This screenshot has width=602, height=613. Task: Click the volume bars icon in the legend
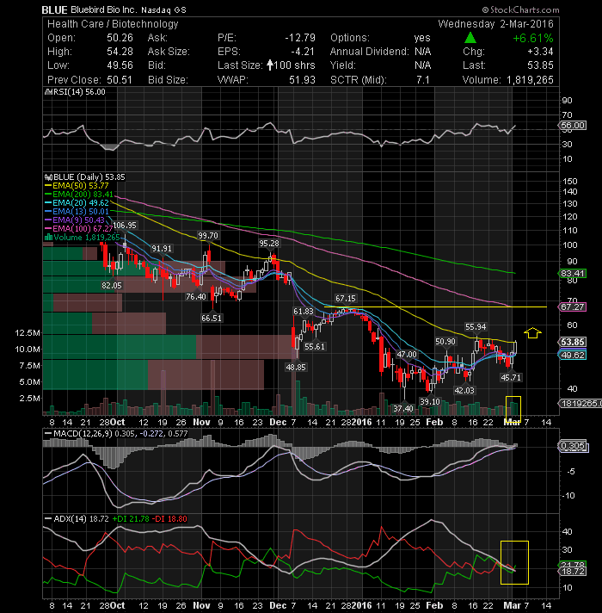click(49, 238)
